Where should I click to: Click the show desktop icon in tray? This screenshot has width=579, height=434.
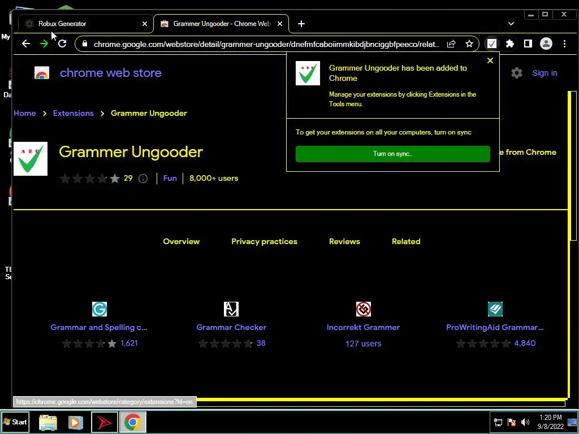click(573, 422)
